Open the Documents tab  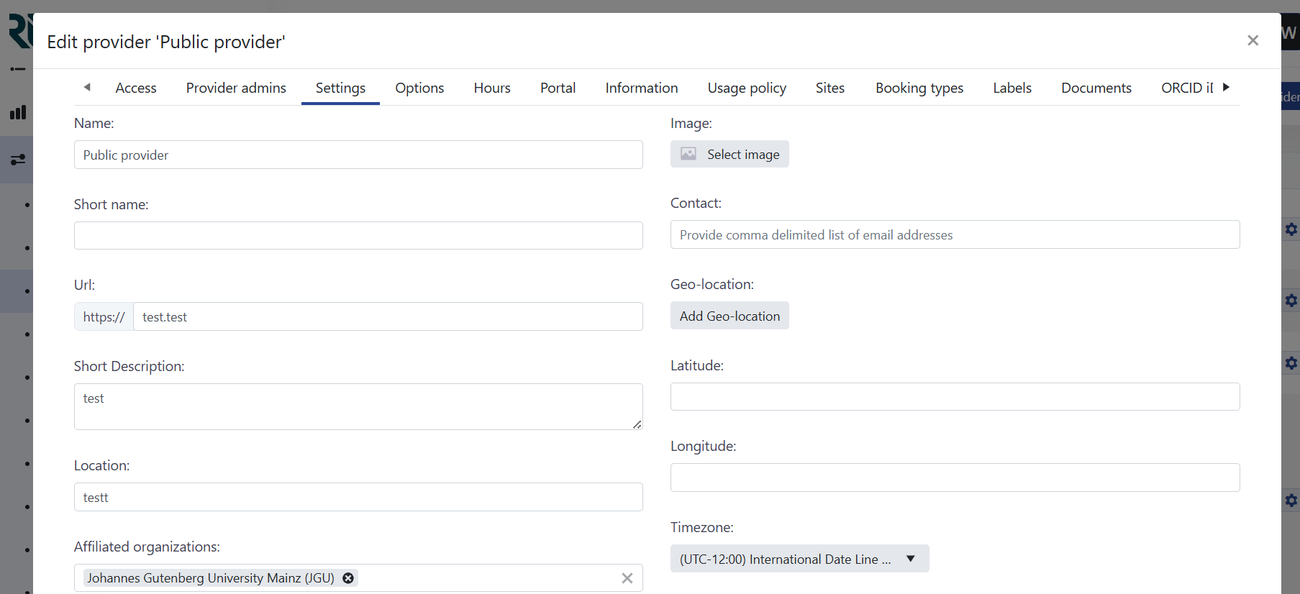(1096, 88)
